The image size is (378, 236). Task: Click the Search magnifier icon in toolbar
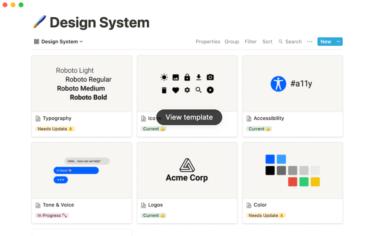click(x=281, y=42)
